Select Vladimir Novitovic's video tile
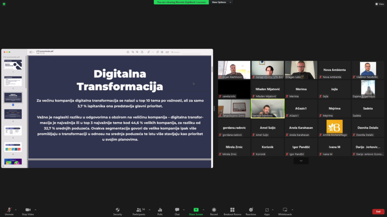This screenshot has width=387, height=217. [368, 70]
